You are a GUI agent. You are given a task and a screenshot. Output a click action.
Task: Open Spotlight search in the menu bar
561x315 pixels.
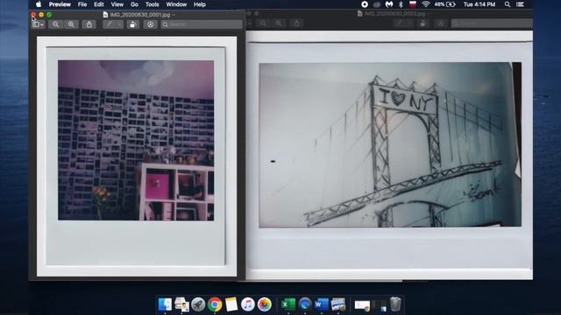point(508,4)
